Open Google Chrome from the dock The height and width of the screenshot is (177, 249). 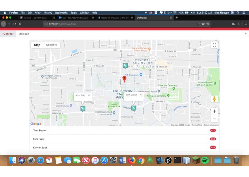tap(140, 160)
